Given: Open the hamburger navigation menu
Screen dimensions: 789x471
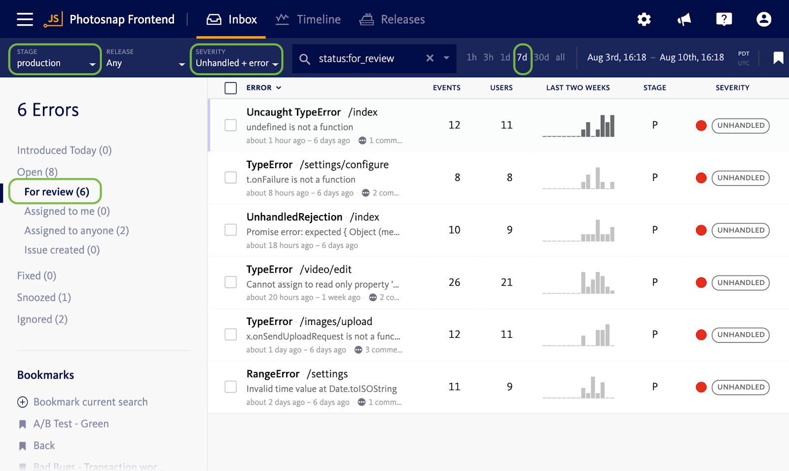Looking at the screenshot, I should tap(25, 19).
